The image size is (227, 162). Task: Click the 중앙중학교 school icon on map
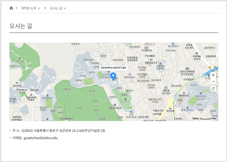pos(47,95)
